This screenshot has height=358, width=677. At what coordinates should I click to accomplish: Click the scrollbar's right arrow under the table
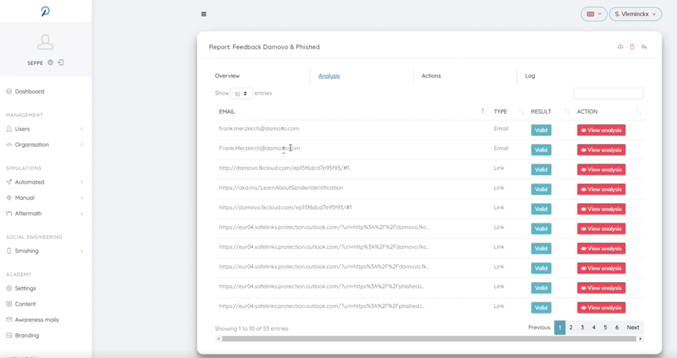[640, 339]
